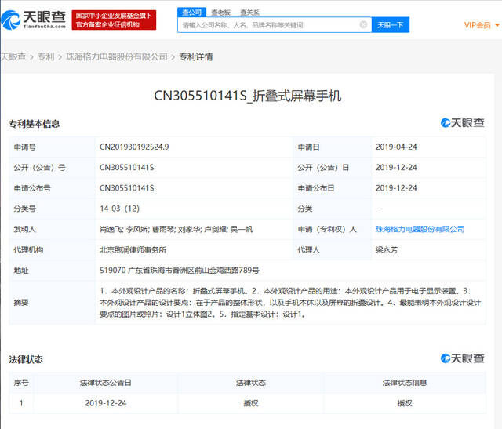Select the 公开(公告)号 value CN305510141S
This screenshot has height=429, width=502.
pyautogui.click(x=127, y=167)
